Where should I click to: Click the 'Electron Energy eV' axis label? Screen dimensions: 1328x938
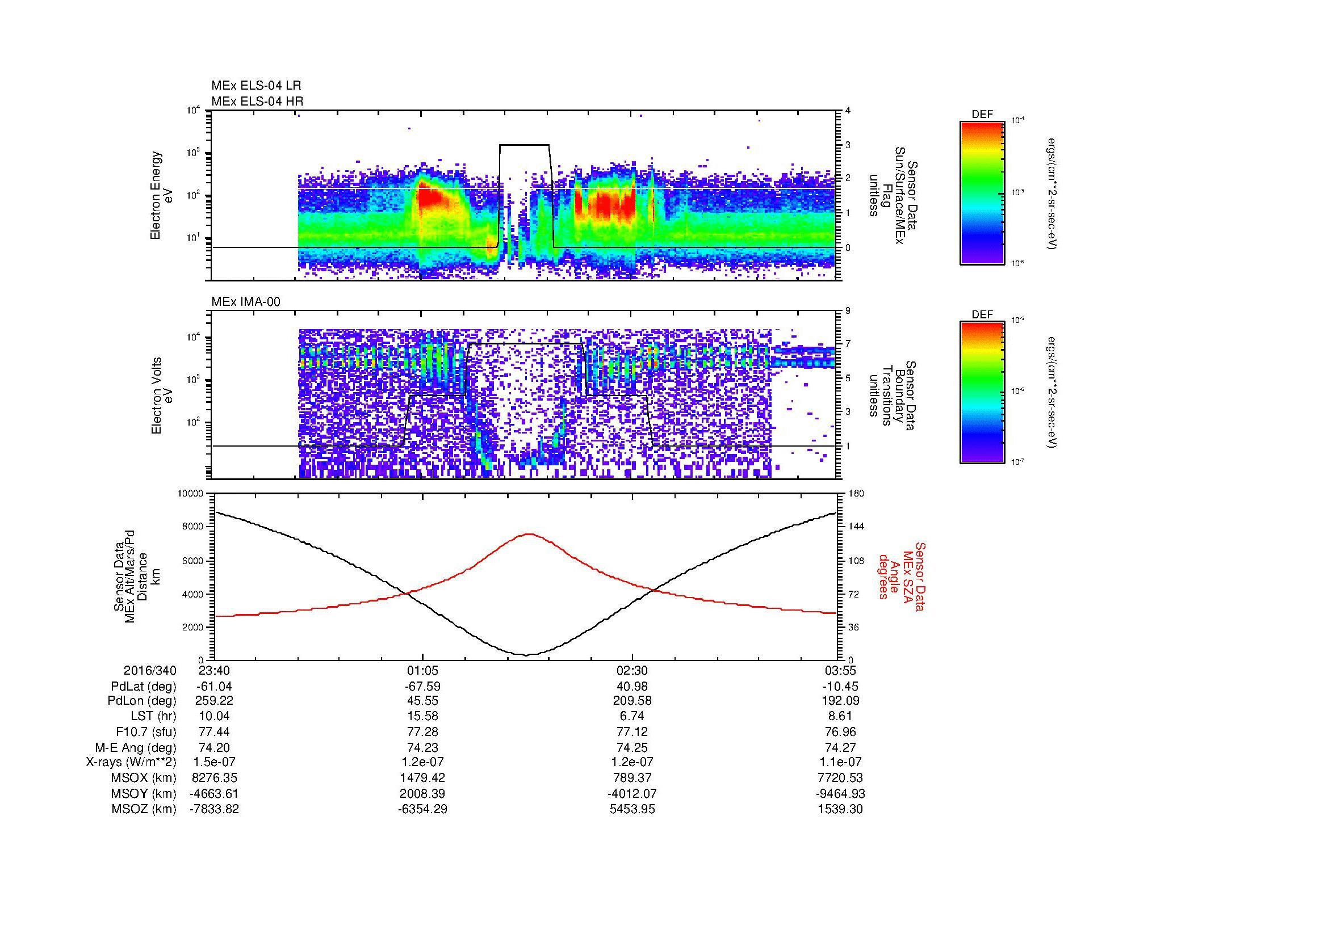[162, 195]
